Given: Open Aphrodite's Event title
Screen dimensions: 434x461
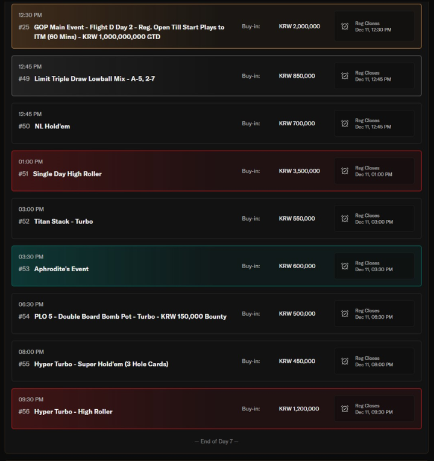Looking at the screenshot, I should [61, 269].
